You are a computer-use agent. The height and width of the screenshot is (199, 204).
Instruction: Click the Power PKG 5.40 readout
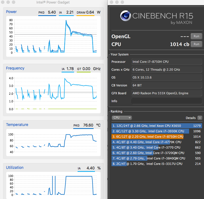[47, 12]
